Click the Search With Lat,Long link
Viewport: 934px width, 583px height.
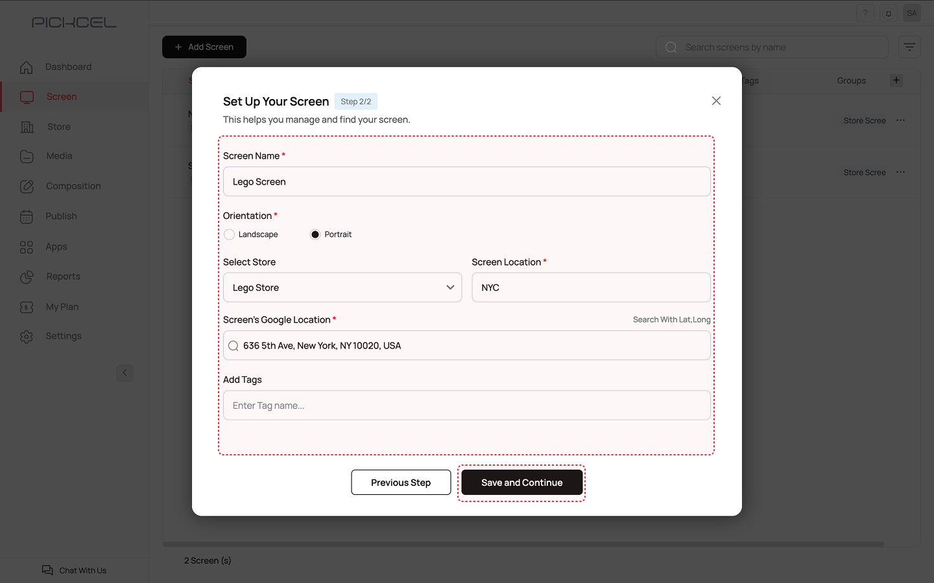pos(671,320)
